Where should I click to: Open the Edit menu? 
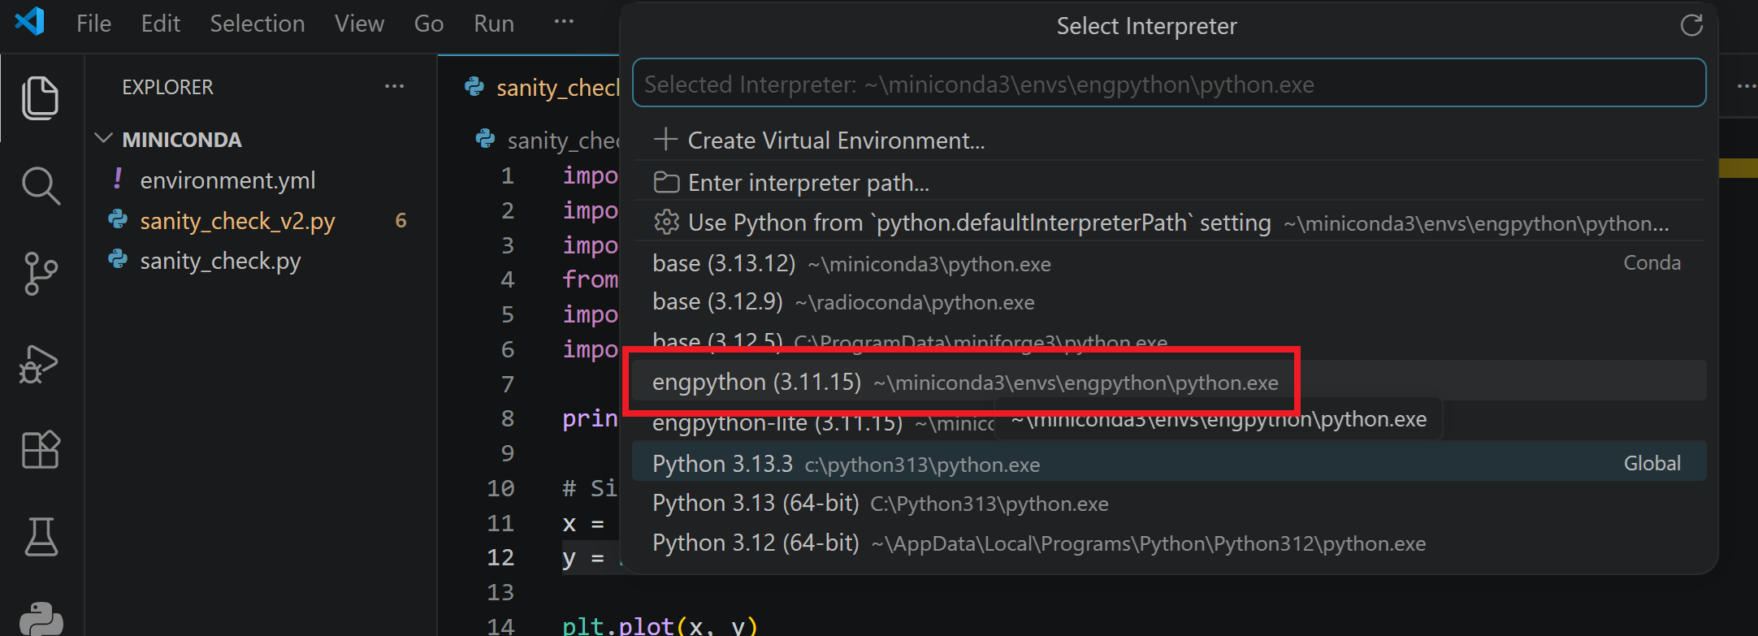[160, 24]
